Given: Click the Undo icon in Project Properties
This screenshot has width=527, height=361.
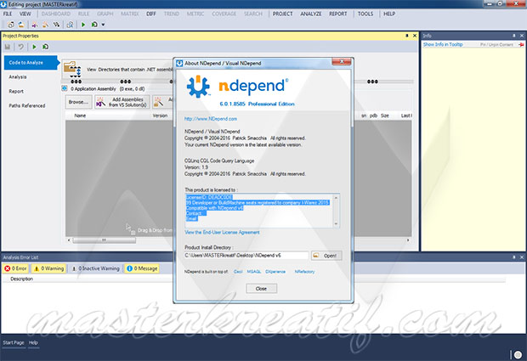Looking at the screenshot, I should [x=21, y=47].
